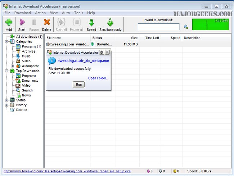234x176 pixels.
Task: Sort by Status column header
Action: 103,38
